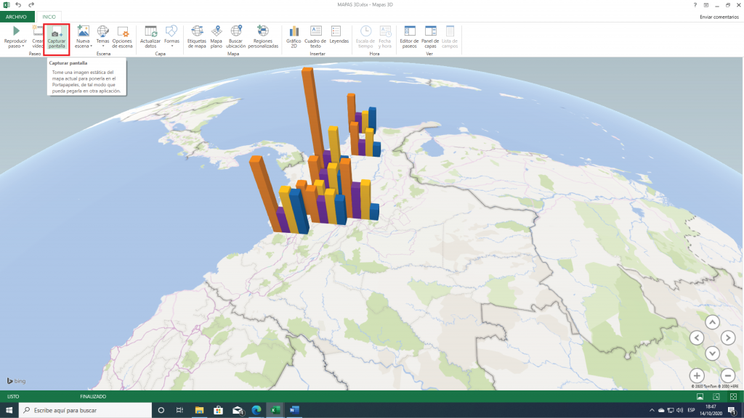Redo the last action

[x=31, y=5]
